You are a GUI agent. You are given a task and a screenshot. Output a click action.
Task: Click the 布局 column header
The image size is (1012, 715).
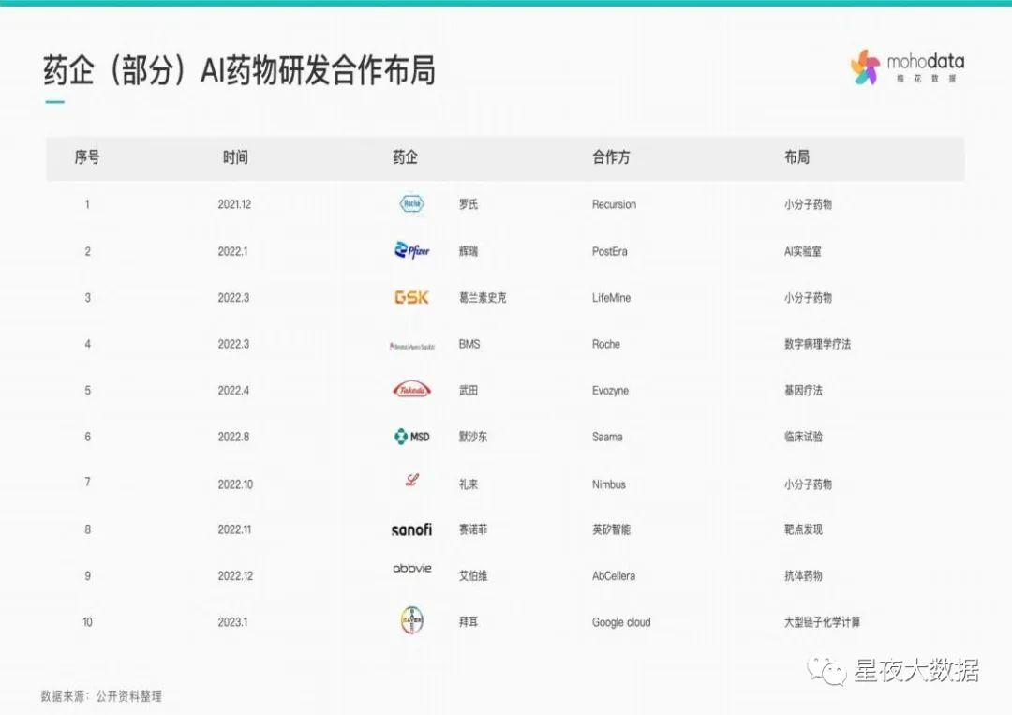click(x=797, y=157)
